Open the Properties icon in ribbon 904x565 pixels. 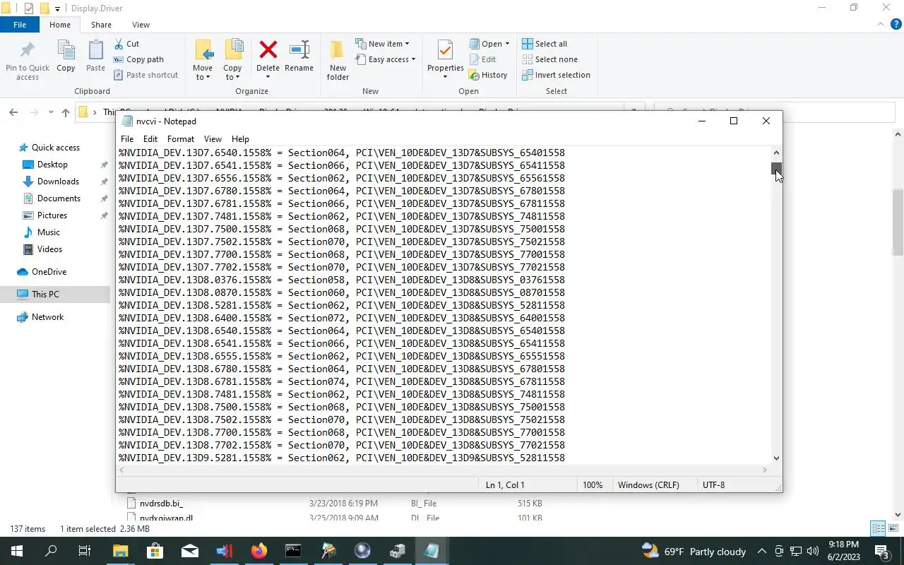coord(445,50)
